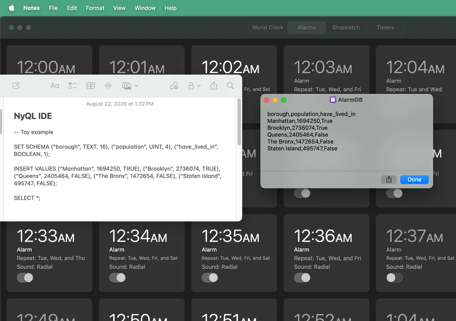
Task: Open the View menu
Action: click(x=119, y=8)
